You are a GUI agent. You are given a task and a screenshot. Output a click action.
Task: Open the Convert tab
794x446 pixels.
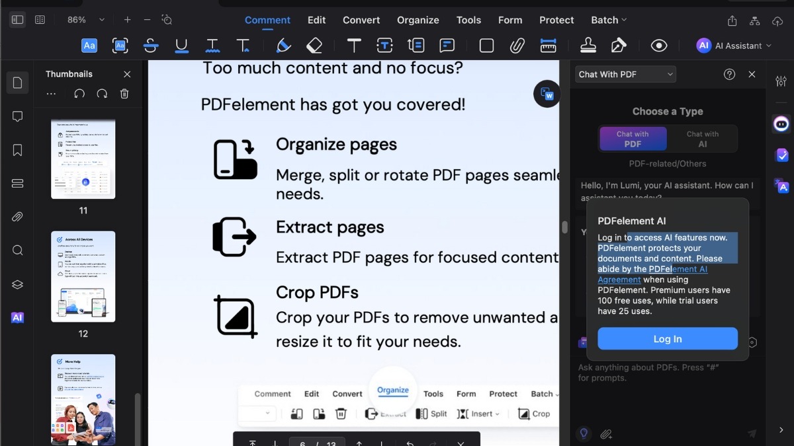(361, 20)
